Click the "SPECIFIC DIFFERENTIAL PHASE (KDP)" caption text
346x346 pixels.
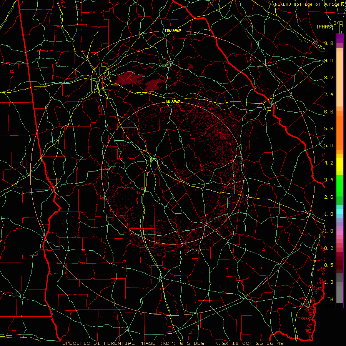point(120,343)
